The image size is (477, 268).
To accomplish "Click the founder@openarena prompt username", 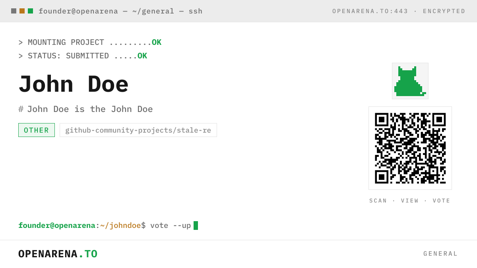I will click(57, 226).
